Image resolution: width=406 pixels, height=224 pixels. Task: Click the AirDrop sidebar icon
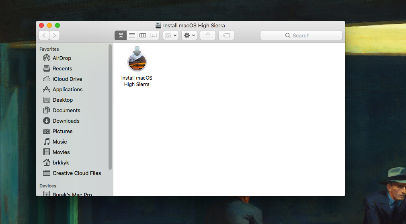[x=47, y=58]
